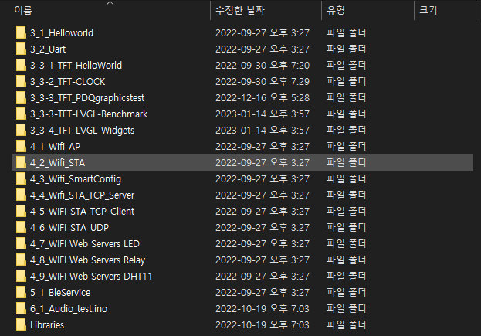Click the folder icon of 4_8_WIFI Web Servers Relay
The width and height of the screenshot is (481, 336).
pyautogui.click(x=21, y=260)
